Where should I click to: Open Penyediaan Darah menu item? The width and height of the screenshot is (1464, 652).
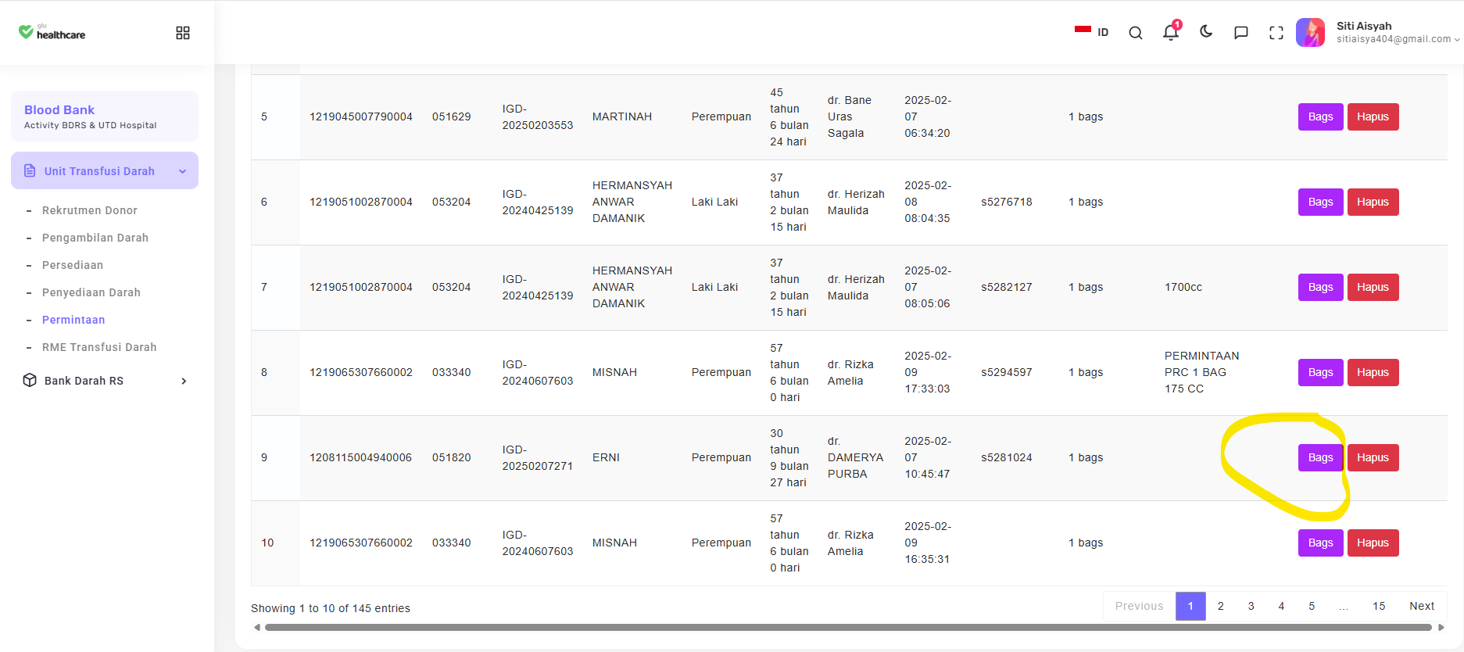[x=91, y=292]
